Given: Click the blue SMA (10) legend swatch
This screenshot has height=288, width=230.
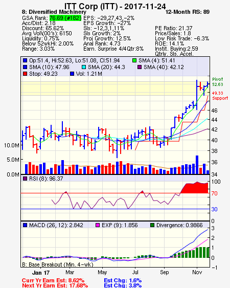Looking at the screenshot, I should [x=25, y=67].
